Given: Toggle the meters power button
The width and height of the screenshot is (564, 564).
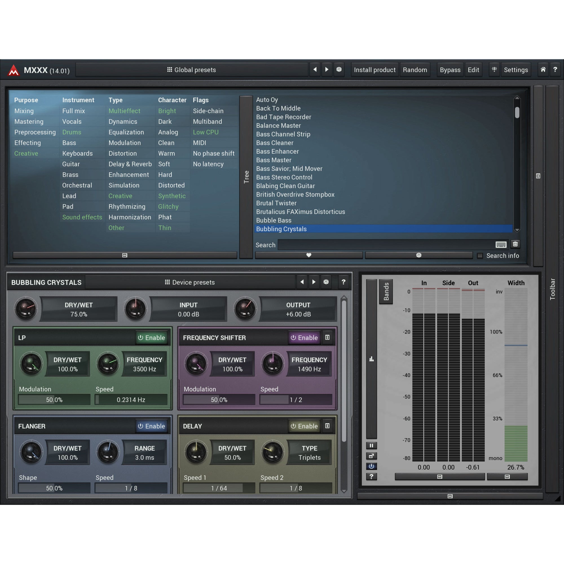Looking at the screenshot, I should click(371, 466).
